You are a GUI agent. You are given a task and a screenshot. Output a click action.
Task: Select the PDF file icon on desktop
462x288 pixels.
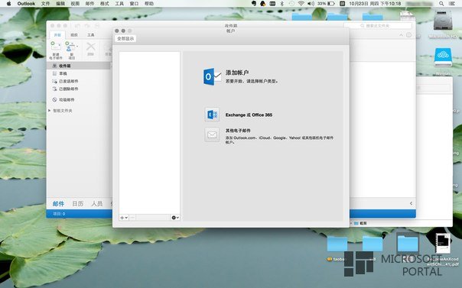[443, 243]
